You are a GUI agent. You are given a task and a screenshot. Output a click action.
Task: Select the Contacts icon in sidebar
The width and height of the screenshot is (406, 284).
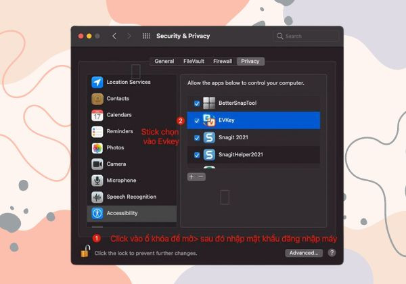pyautogui.click(x=97, y=99)
